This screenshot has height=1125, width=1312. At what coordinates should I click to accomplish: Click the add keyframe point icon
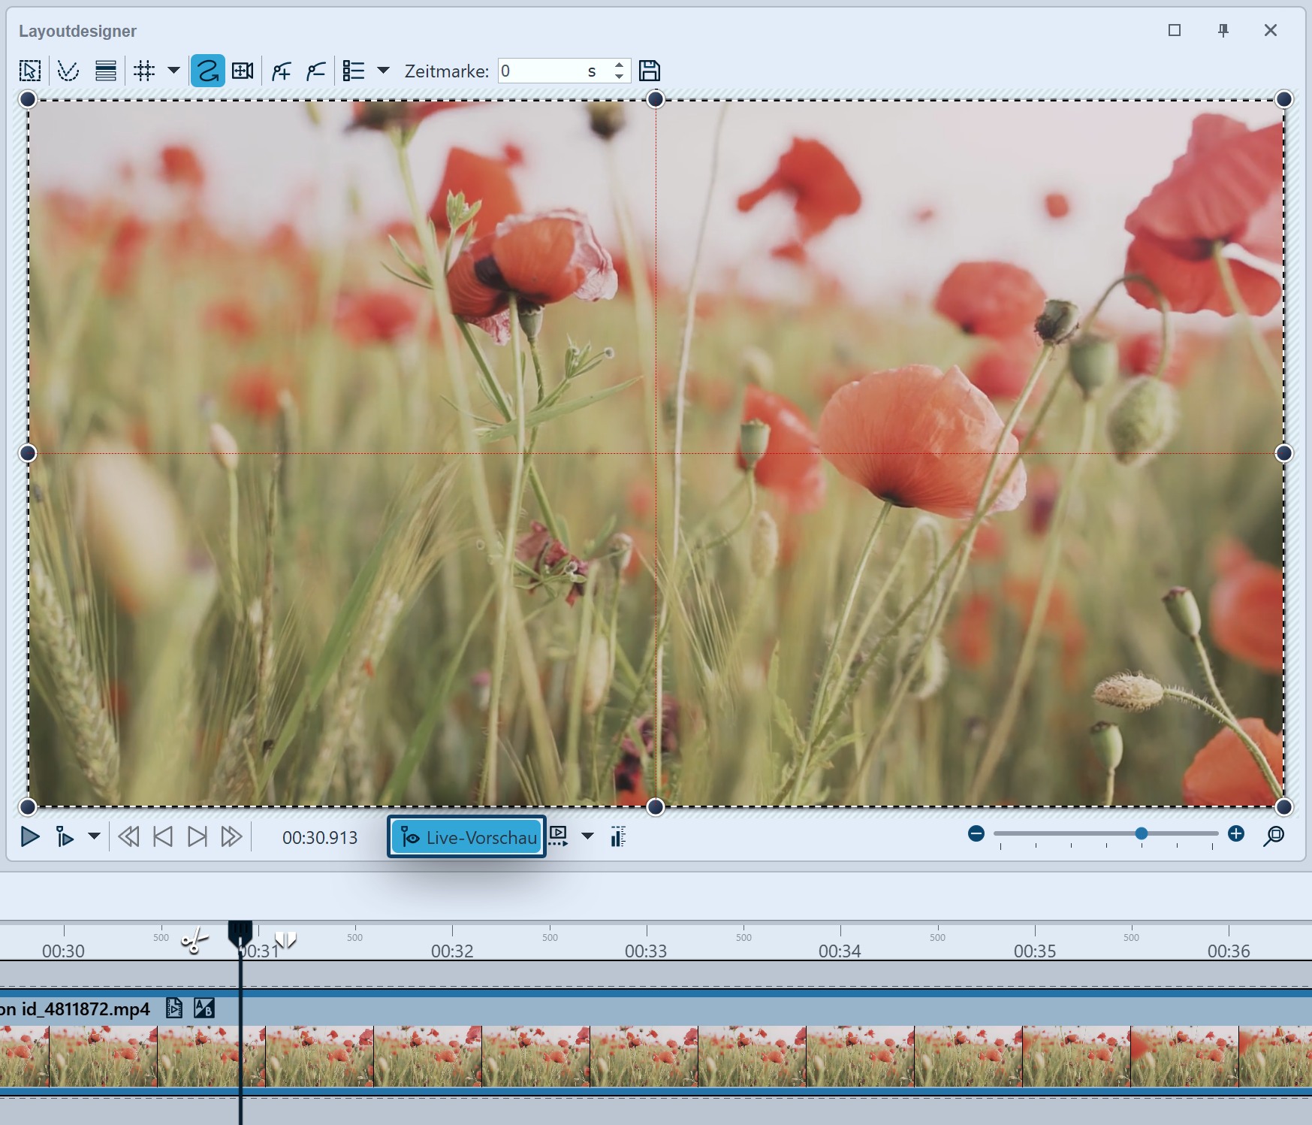click(282, 71)
